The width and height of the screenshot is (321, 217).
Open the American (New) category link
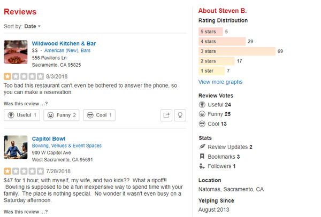click(x=61, y=50)
